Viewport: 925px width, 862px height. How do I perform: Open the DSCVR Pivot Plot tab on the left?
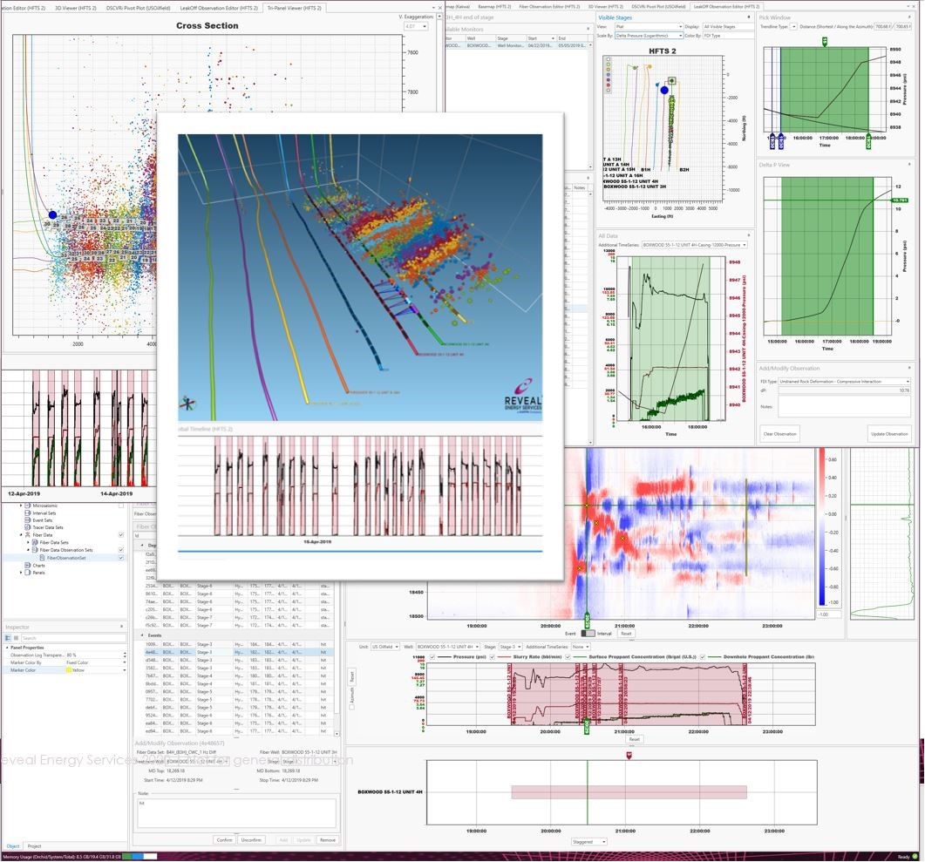(139, 8)
